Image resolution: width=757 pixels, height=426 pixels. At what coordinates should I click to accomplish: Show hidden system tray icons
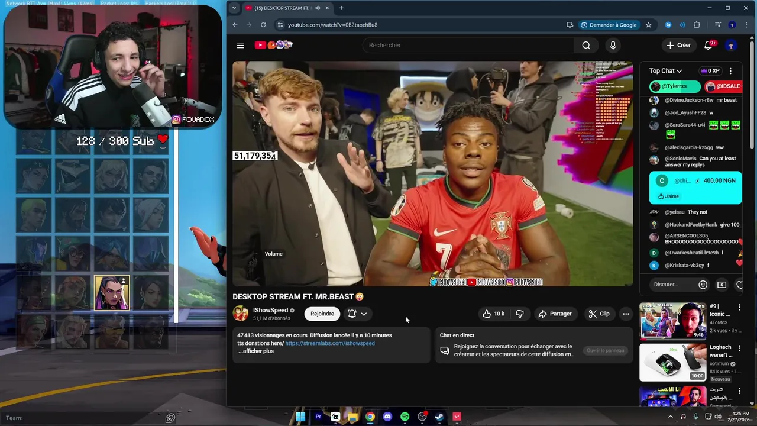[x=670, y=417]
